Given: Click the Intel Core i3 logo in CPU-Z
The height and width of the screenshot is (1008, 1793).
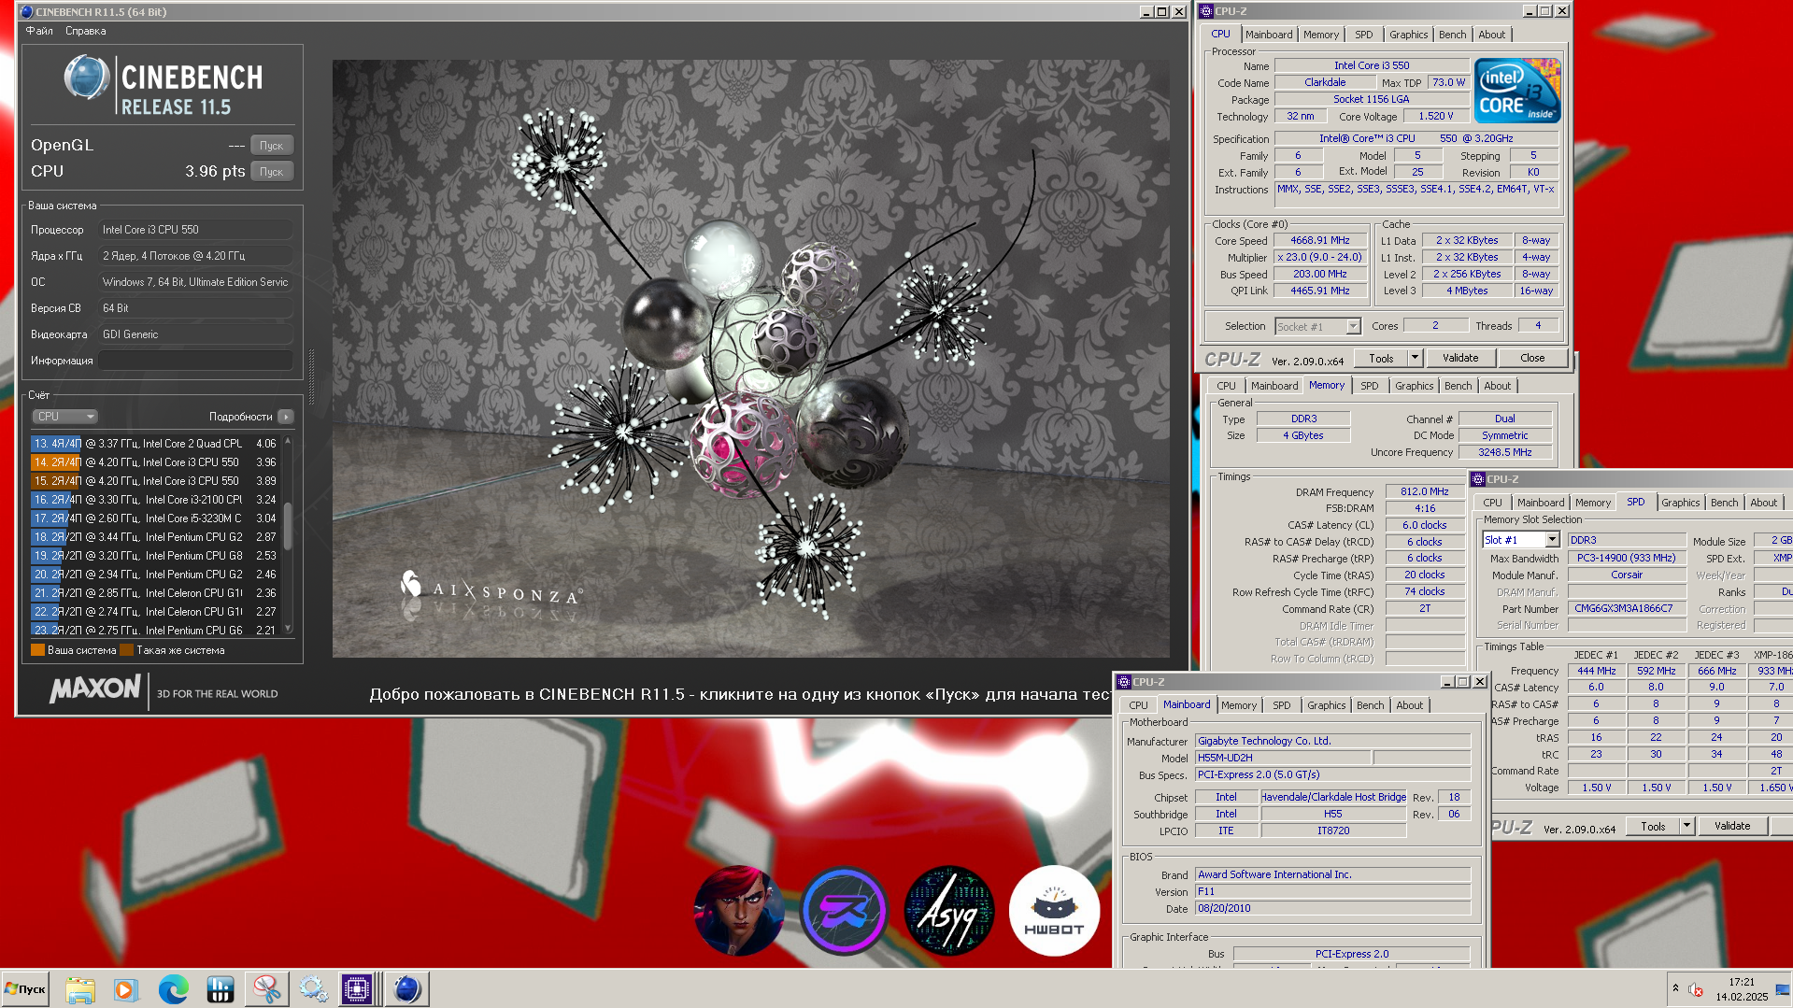Looking at the screenshot, I should (1517, 91).
